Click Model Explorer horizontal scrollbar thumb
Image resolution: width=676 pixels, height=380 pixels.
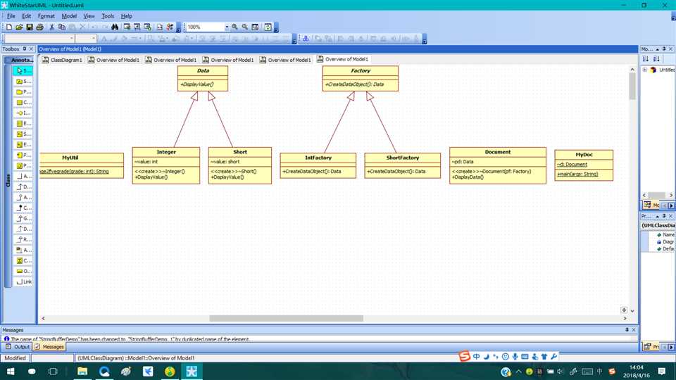tap(656, 195)
